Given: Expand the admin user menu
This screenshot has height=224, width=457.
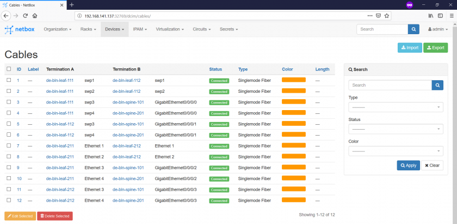Looking at the screenshot, I should 438,29.
